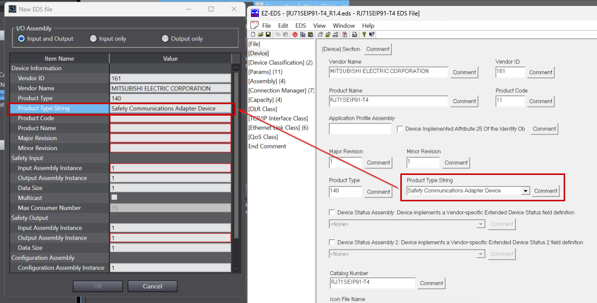Select the Input and Output radio button
This screenshot has width=597, height=303.
click(21, 38)
